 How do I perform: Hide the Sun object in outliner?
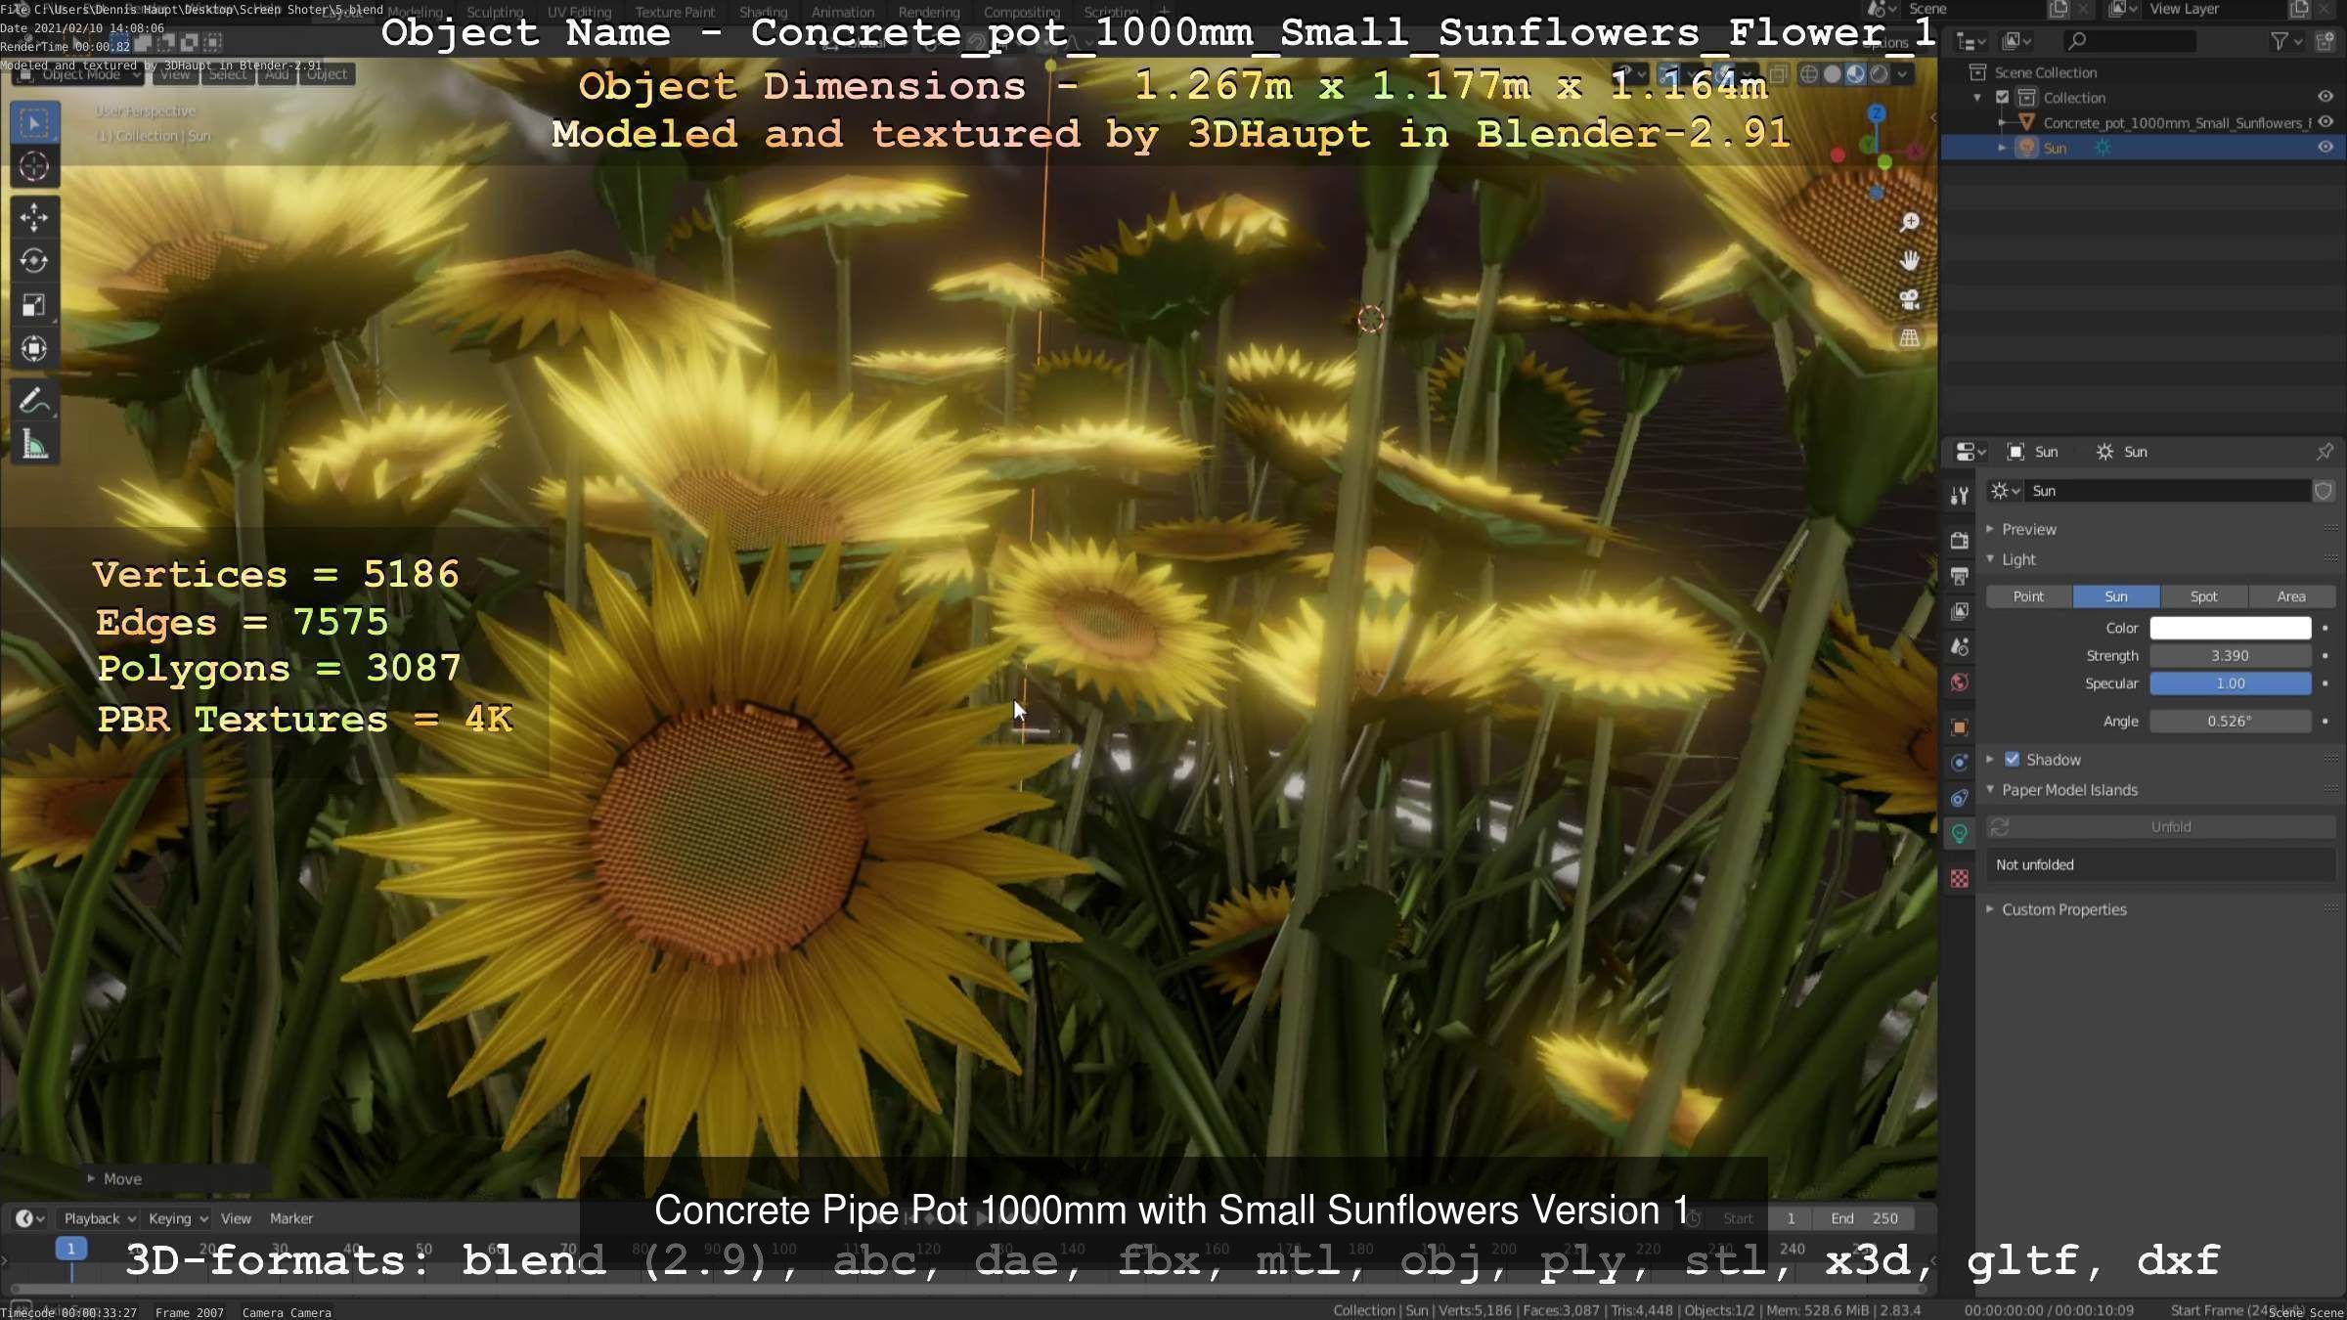2325,148
